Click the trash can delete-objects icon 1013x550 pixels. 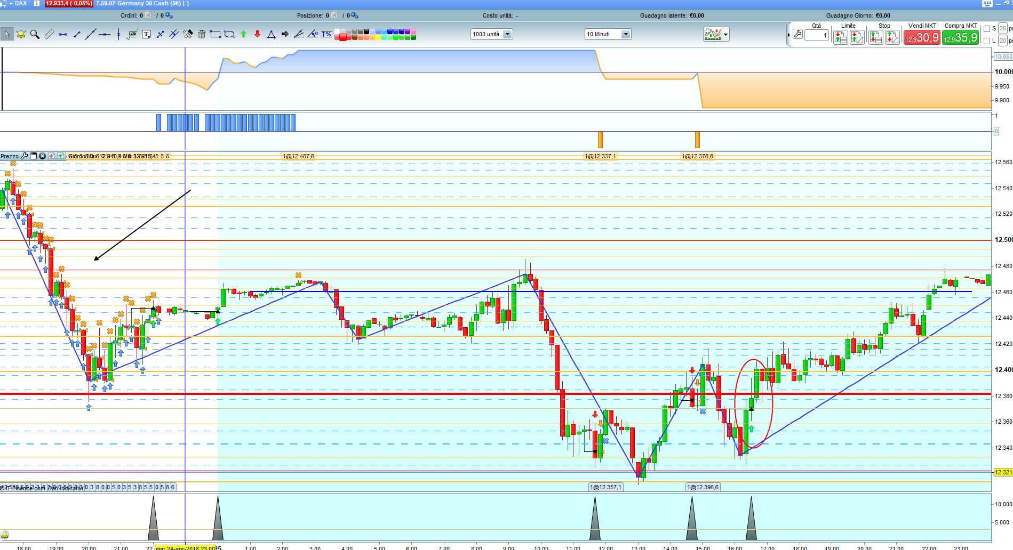(x=202, y=35)
